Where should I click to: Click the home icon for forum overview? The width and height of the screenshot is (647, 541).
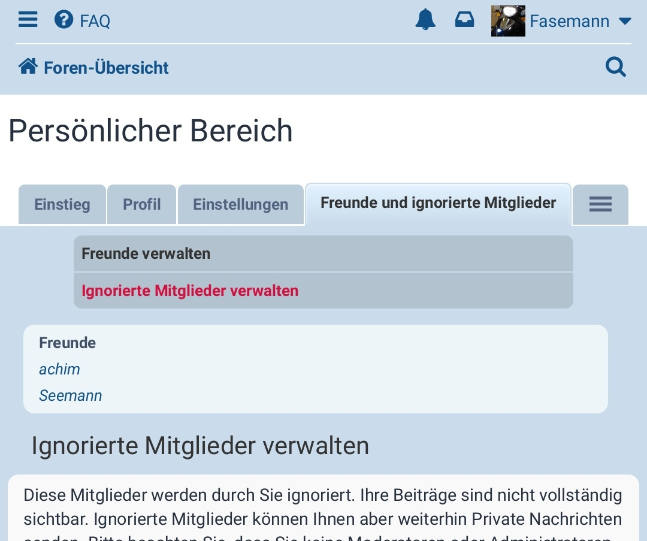pyautogui.click(x=28, y=66)
